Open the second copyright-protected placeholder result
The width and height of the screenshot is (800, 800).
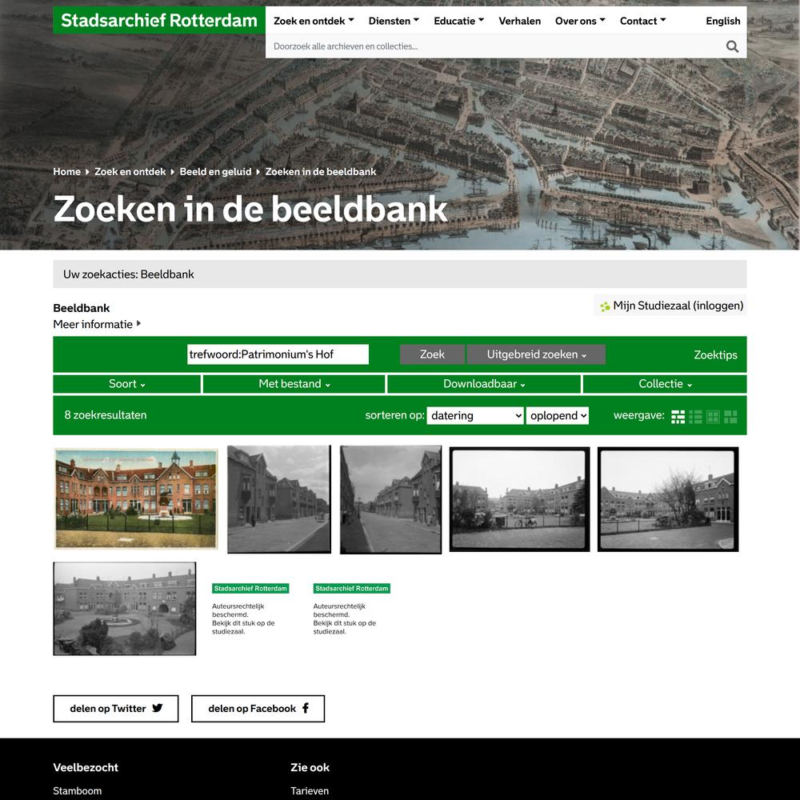pos(351,609)
